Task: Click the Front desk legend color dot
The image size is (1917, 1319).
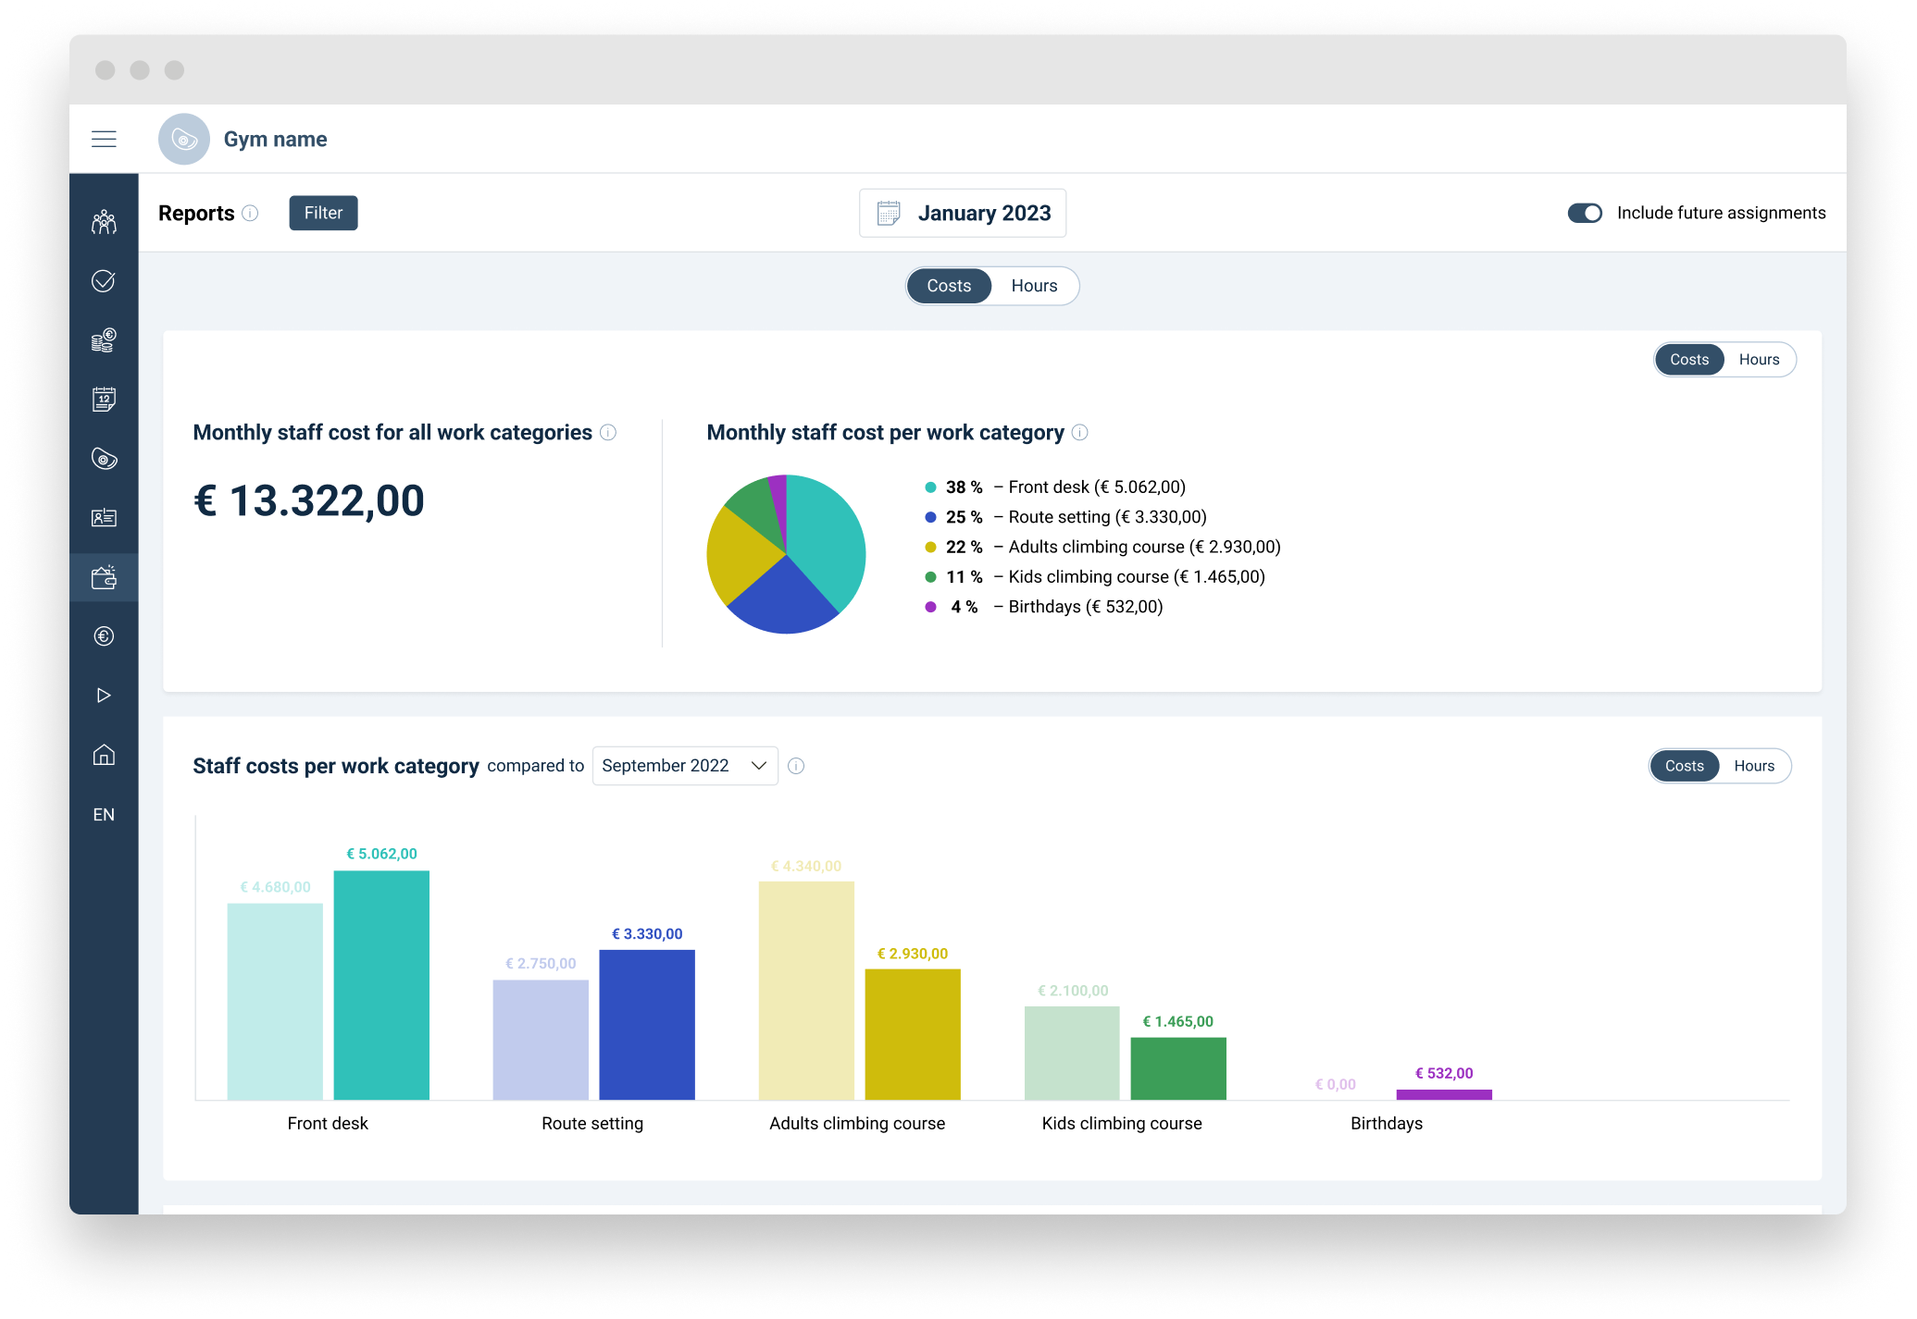Action: [x=930, y=487]
